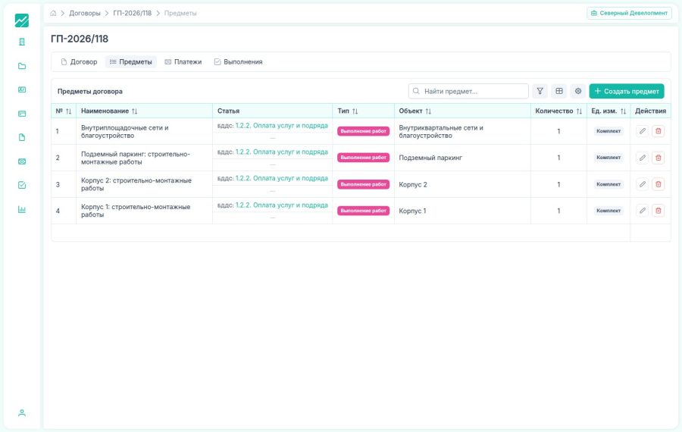Select name Внутриплощадочные сети и благоустройство
Screen dimensions: 682x432
click(124, 131)
